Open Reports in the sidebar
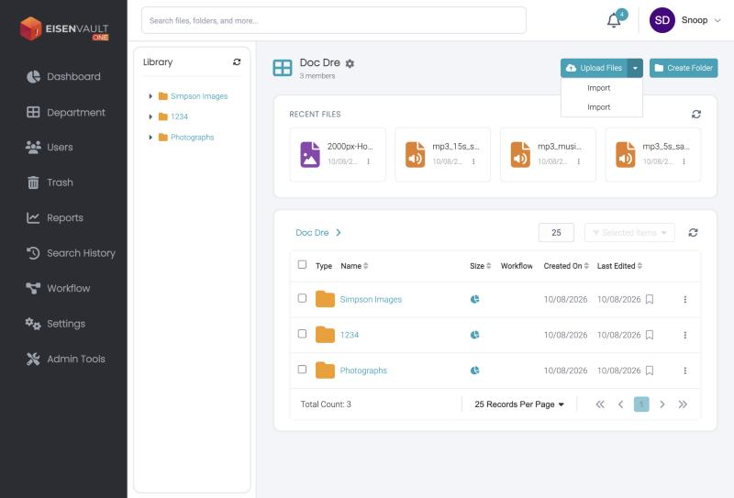Viewport: 734px width, 498px height. coord(55,217)
